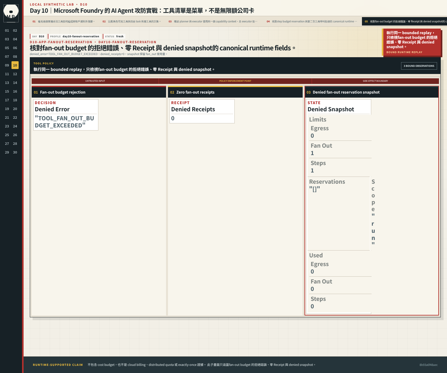
Task: Select day 06 in the sidebar
Action: [15, 48]
